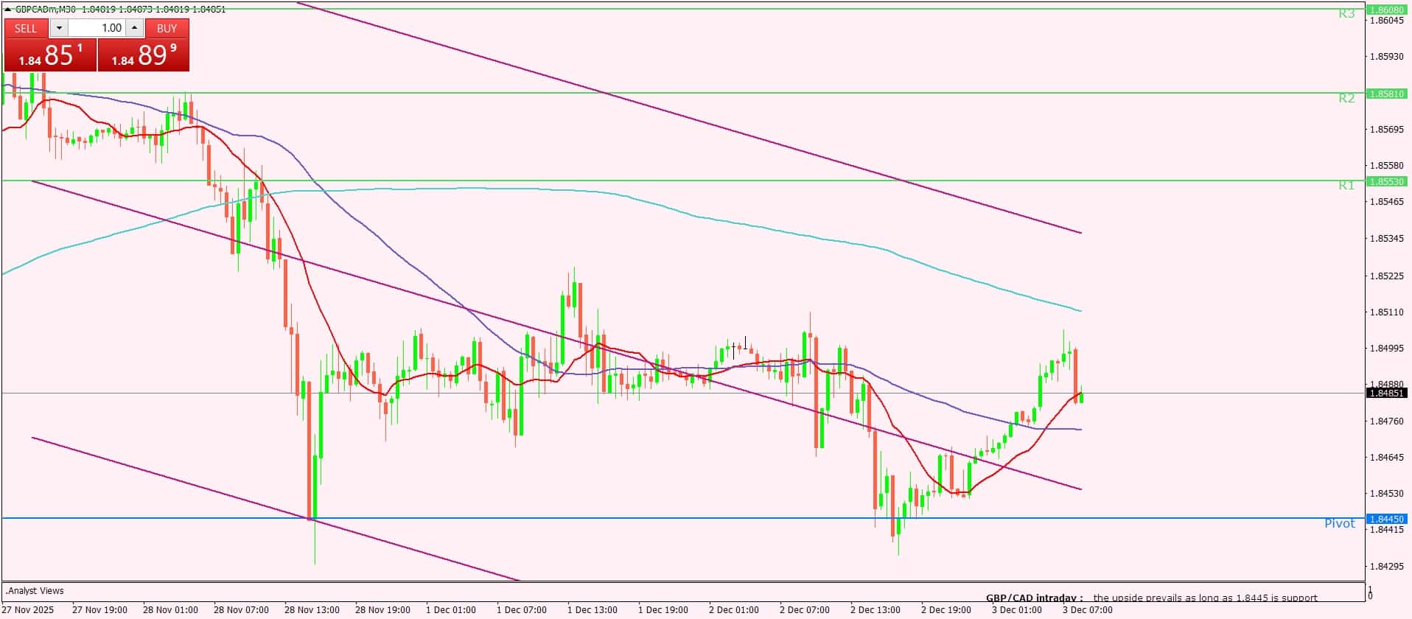Click the 1.85695 price scale value
The height and width of the screenshot is (619, 1412).
[x=1385, y=130]
